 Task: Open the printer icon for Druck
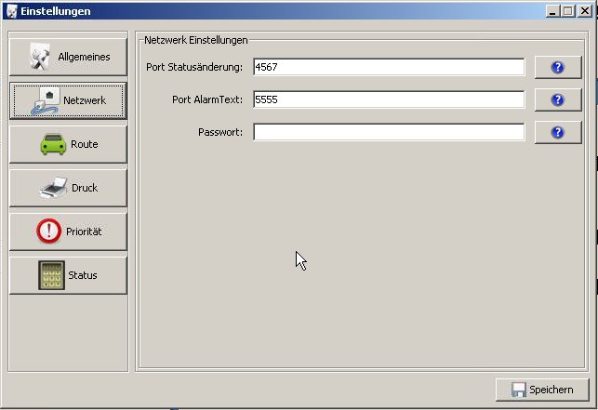click(x=53, y=188)
